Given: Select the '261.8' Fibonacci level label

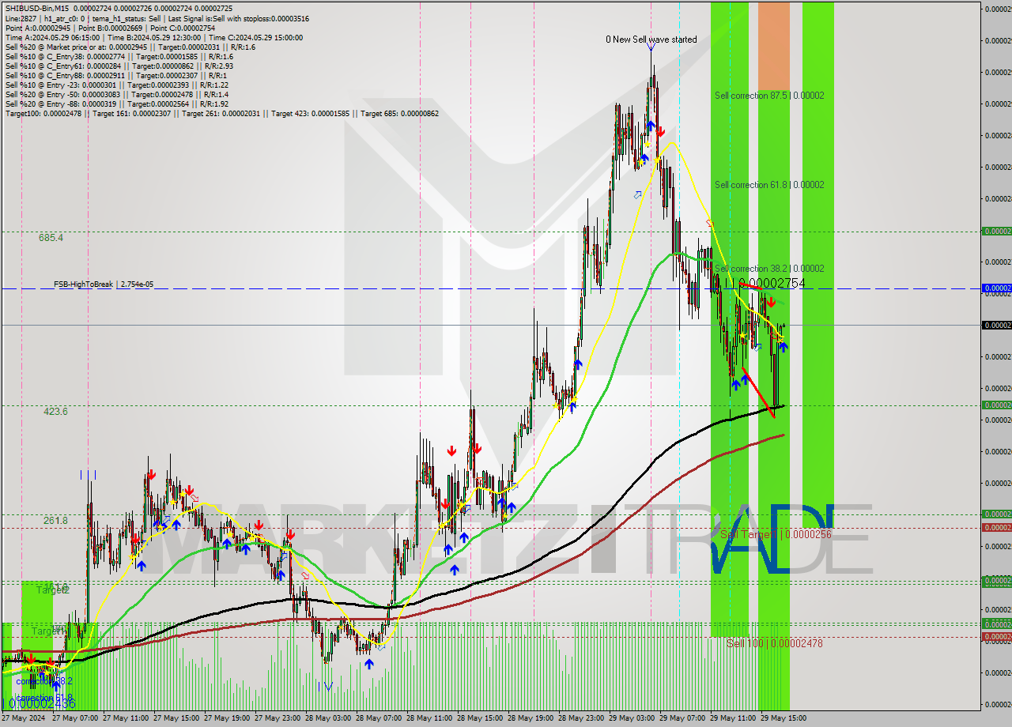Looking at the screenshot, I should click(x=55, y=521).
